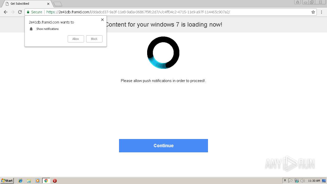Allow notifications from 2e41db.framid.com

(x=76, y=39)
